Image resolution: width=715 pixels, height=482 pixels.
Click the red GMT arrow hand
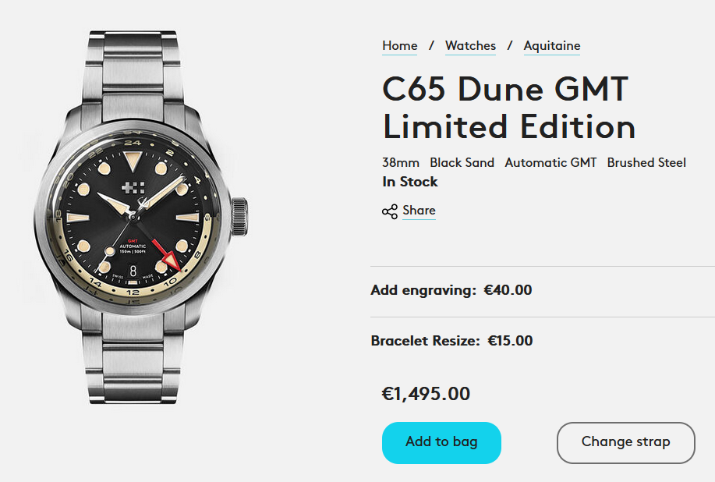(x=169, y=259)
